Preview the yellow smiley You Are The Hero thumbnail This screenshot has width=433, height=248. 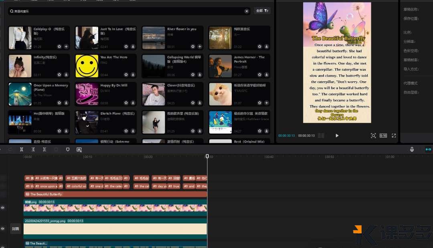pos(87,66)
